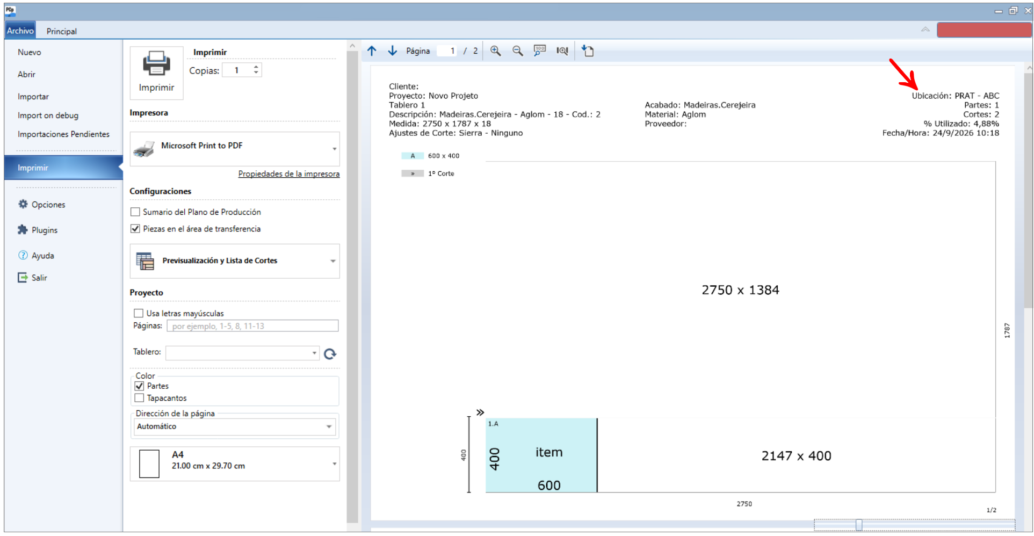Open Ayuda help
Screen dimensions: 1034x536
point(36,256)
